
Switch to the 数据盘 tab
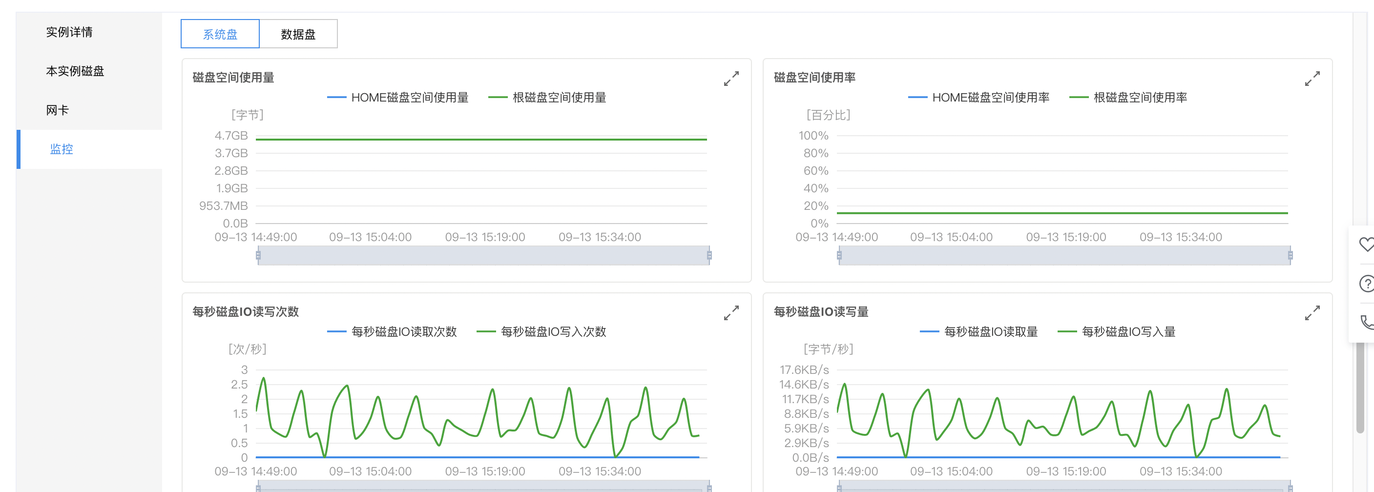[x=298, y=34]
